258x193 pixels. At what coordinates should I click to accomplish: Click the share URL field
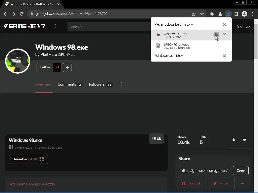click(x=204, y=171)
